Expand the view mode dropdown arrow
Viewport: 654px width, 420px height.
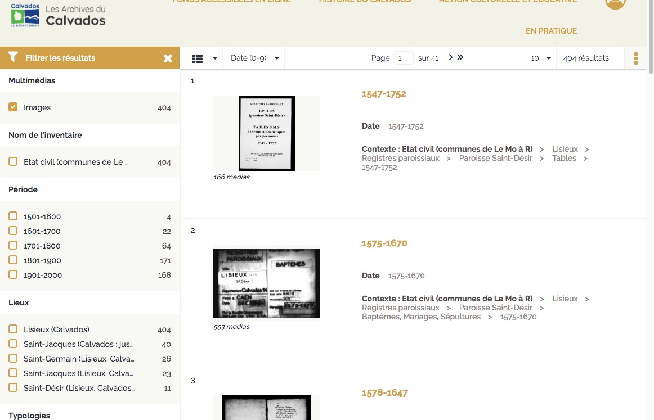pos(215,58)
